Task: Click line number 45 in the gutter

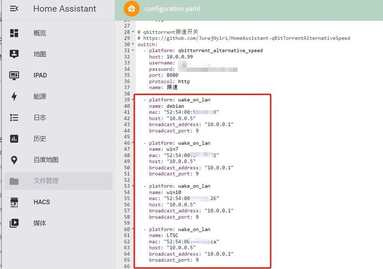Action: coord(127,137)
